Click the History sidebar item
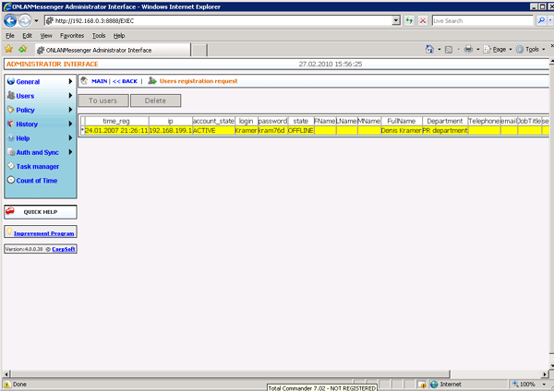 click(x=27, y=124)
